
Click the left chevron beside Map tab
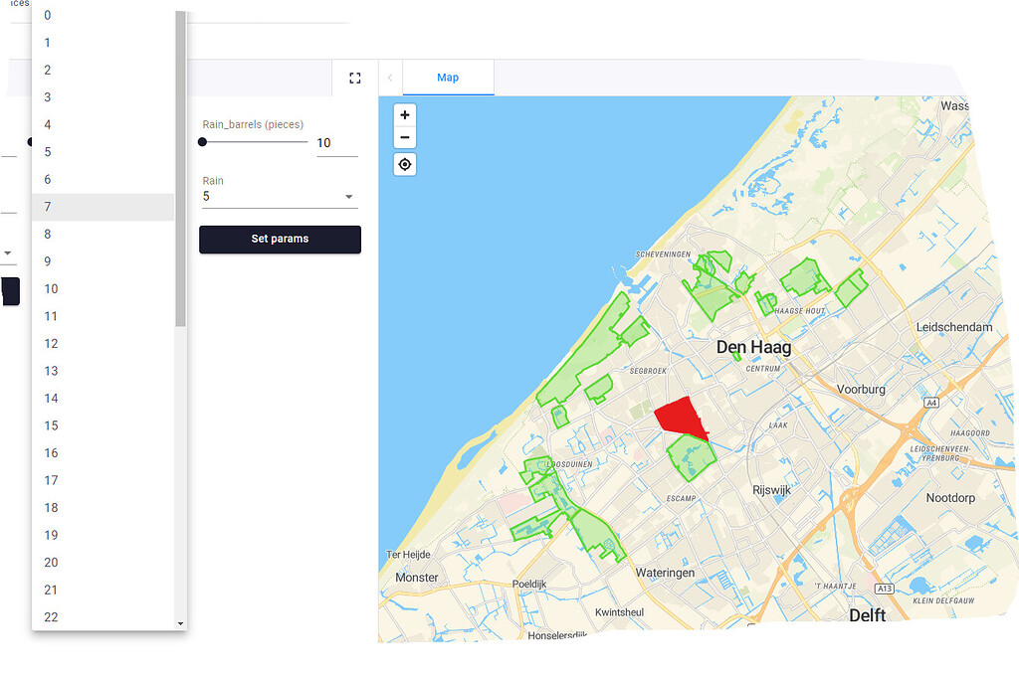pos(390,78)
